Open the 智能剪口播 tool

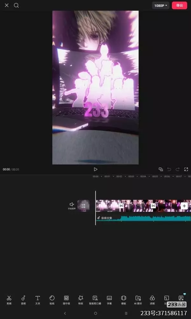coord(95,300)
